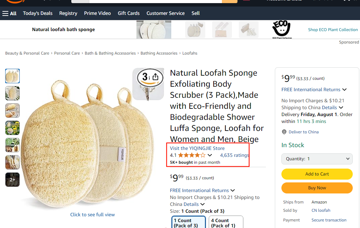
Task: Visit the YIQINGJIE Store link
Action: coord(197,148)
